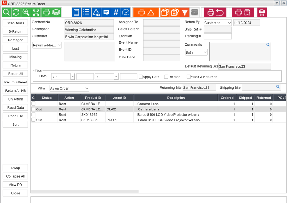Click the blue speech bubble notes icon
287x203 pixels.
pyautogui.click(x=106, y=12)
